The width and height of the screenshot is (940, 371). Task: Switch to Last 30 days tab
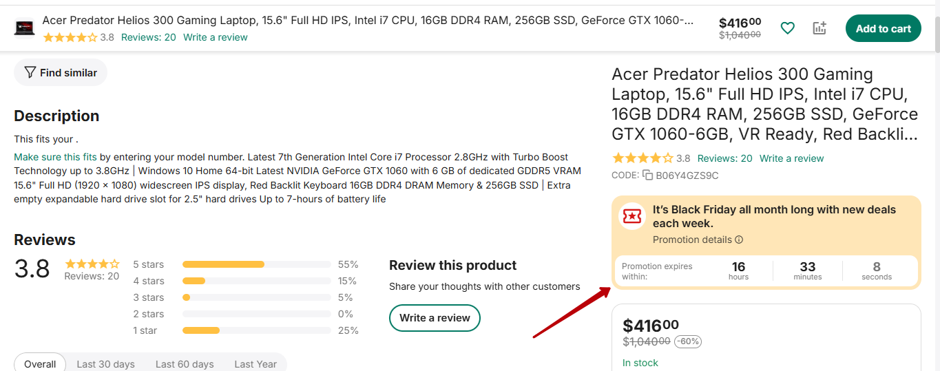105,363
